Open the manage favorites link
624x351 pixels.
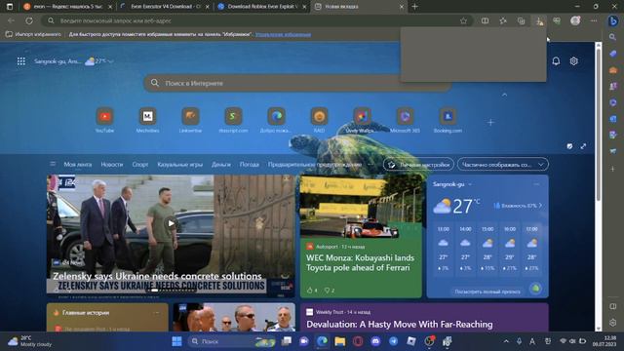pos(283,35)
